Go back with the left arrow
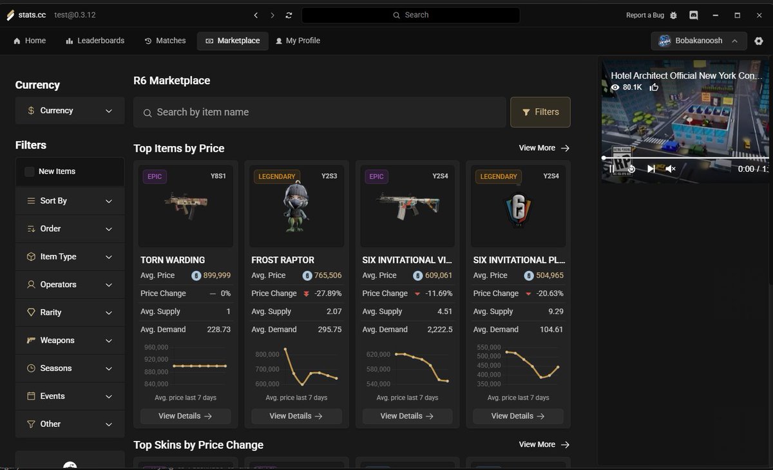Image resolution: width=773 pixels, height=470 pixels. coord(256,15)
